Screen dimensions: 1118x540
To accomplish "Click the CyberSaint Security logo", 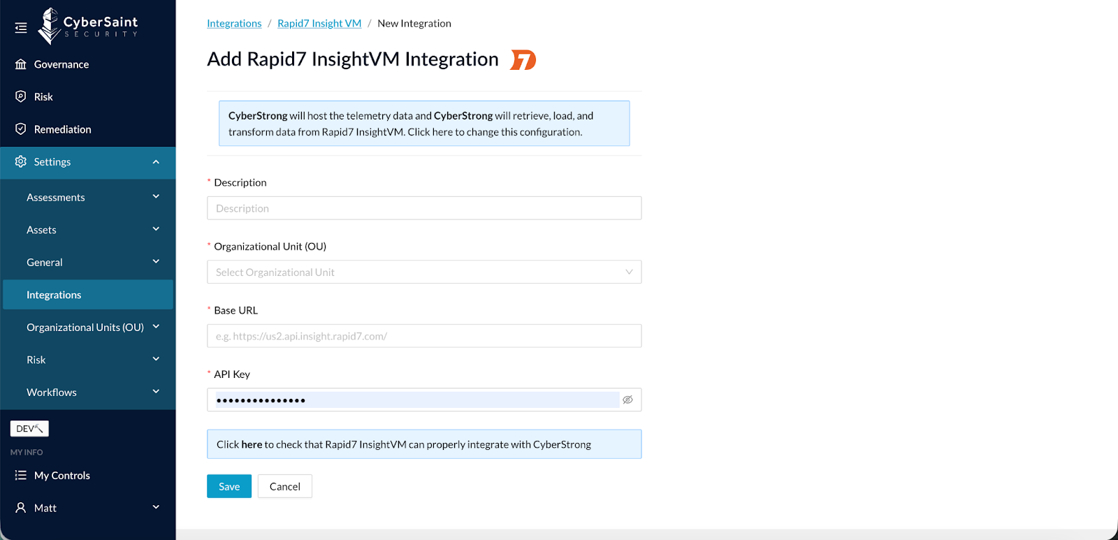I will point(88,26).
